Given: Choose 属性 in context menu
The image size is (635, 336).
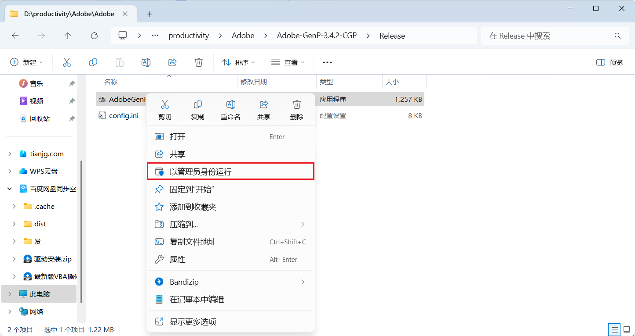Looking at the screenshot, I should point(230,259).
